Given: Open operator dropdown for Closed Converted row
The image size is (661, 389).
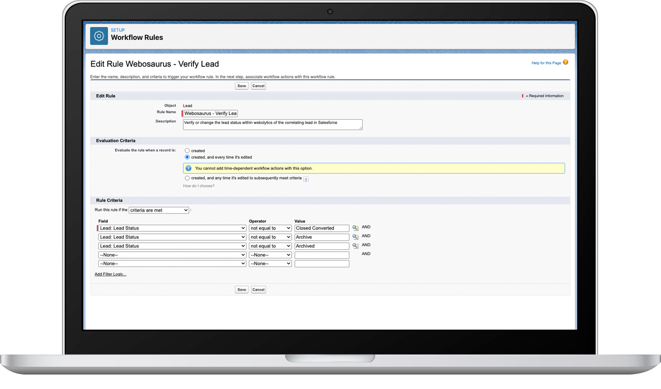Looking at the screenshot, I should click(270, 228).
